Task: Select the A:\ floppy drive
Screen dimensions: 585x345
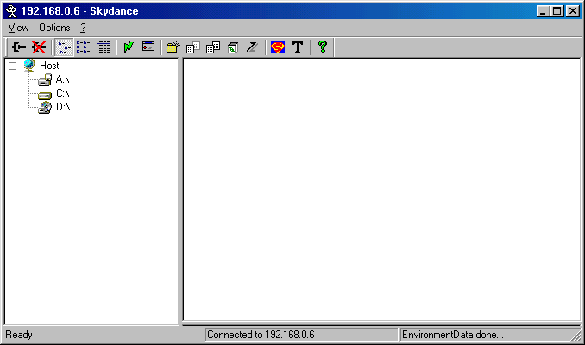Action: pos(61,79)
